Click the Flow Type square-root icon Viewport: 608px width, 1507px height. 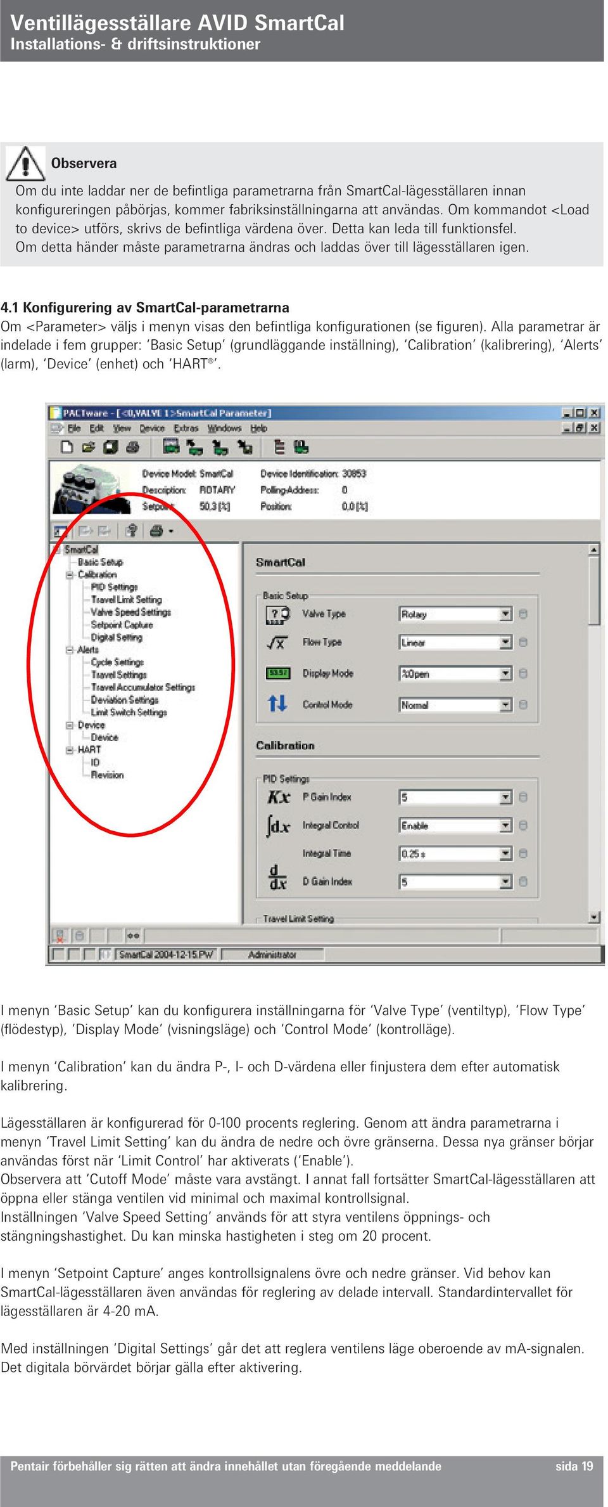[x=277, y=643]
